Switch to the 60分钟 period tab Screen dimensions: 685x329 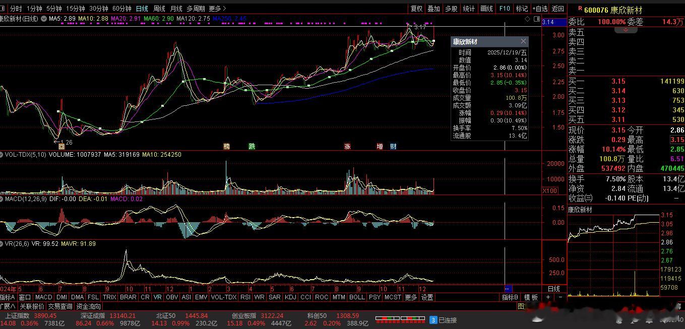point(121,9)
